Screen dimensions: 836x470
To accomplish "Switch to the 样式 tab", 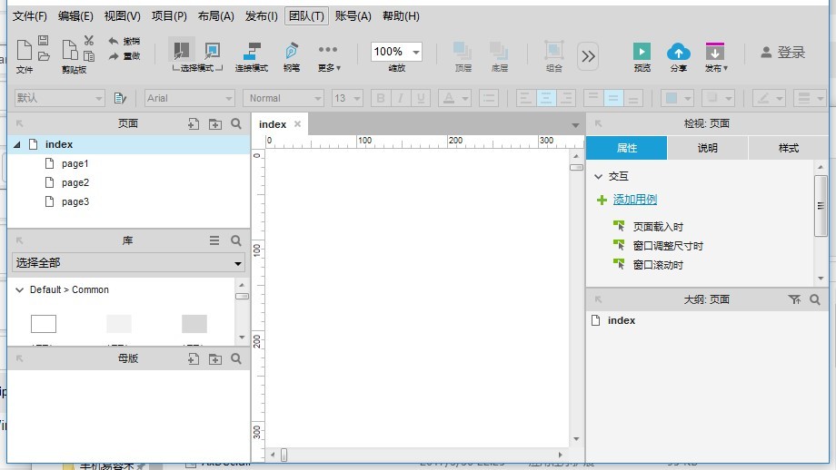I will 789,148.
